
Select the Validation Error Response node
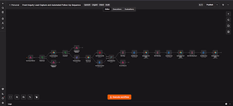tap(54, 62)
